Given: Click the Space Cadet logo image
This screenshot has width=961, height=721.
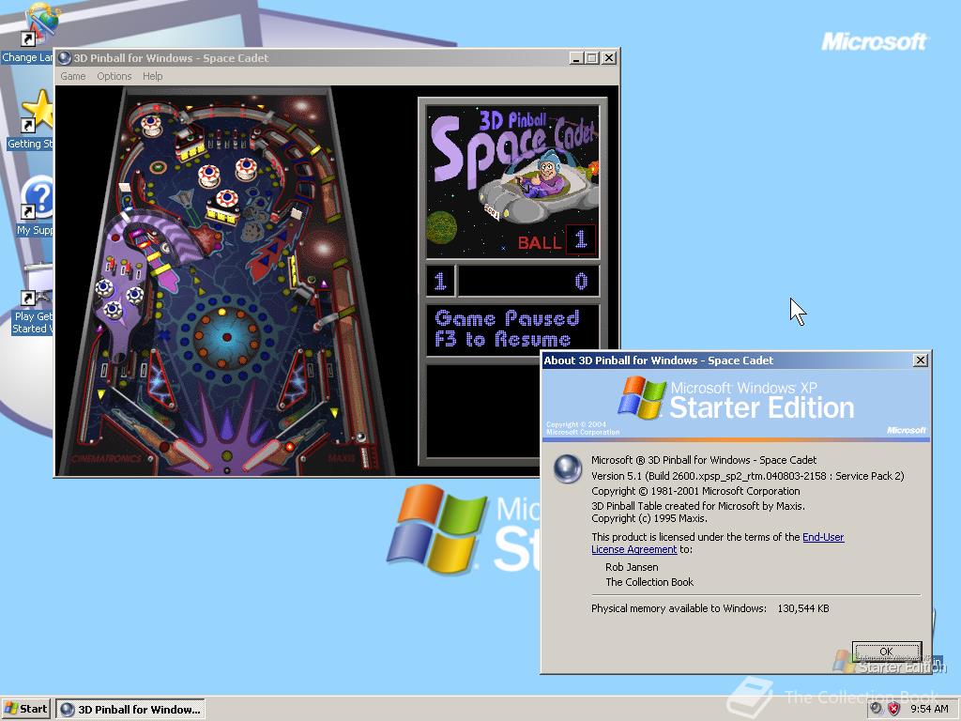Looking at the screenshot, I should (513, 182).
